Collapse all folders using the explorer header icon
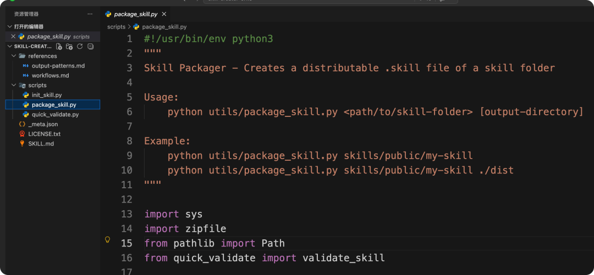The image size is (594, 275). [90, 47]
